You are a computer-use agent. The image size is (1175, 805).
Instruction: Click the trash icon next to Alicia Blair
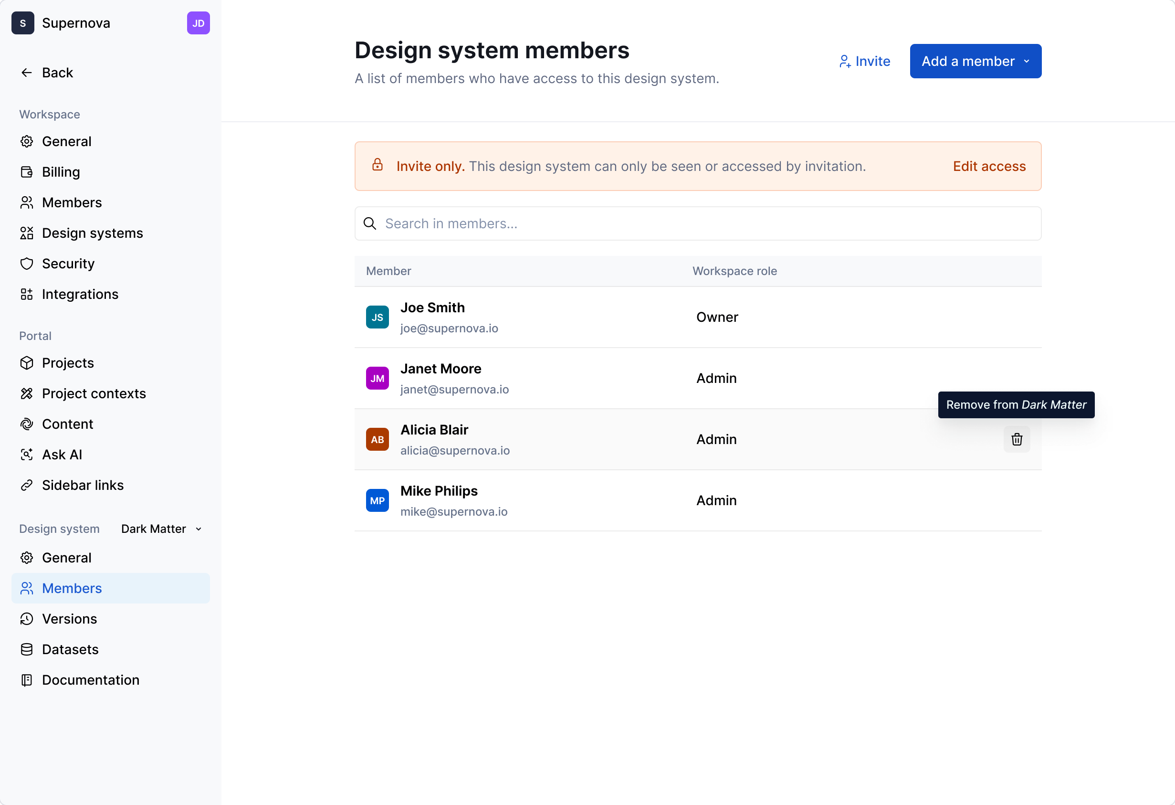pos(1017,439)
